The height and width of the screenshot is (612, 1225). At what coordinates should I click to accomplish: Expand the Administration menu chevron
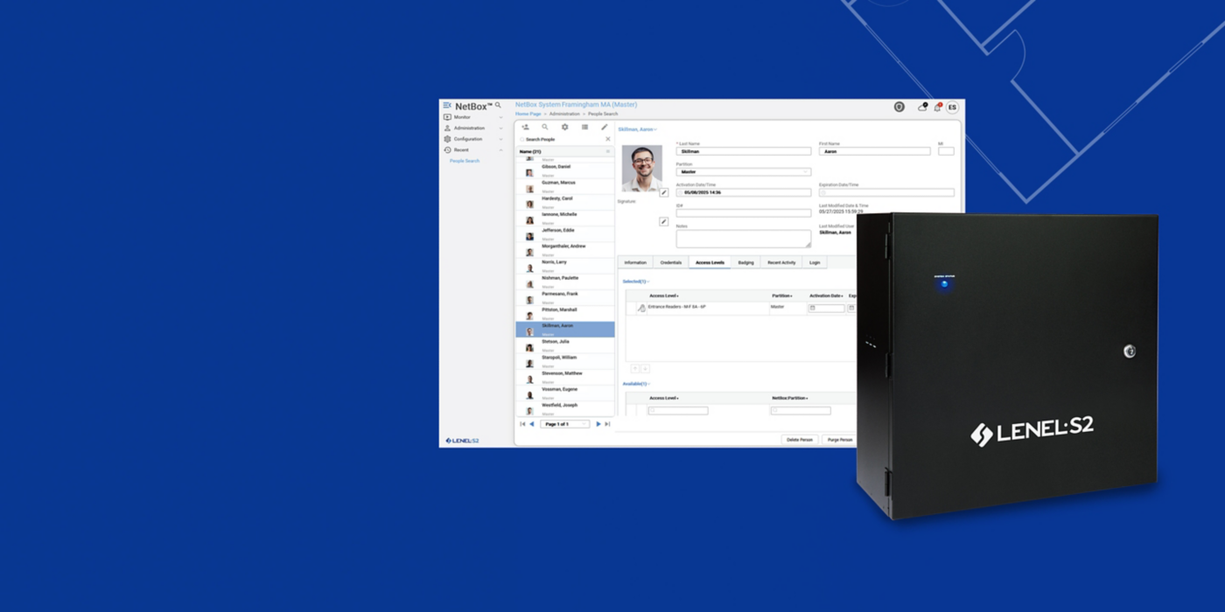tap(500, 129)
